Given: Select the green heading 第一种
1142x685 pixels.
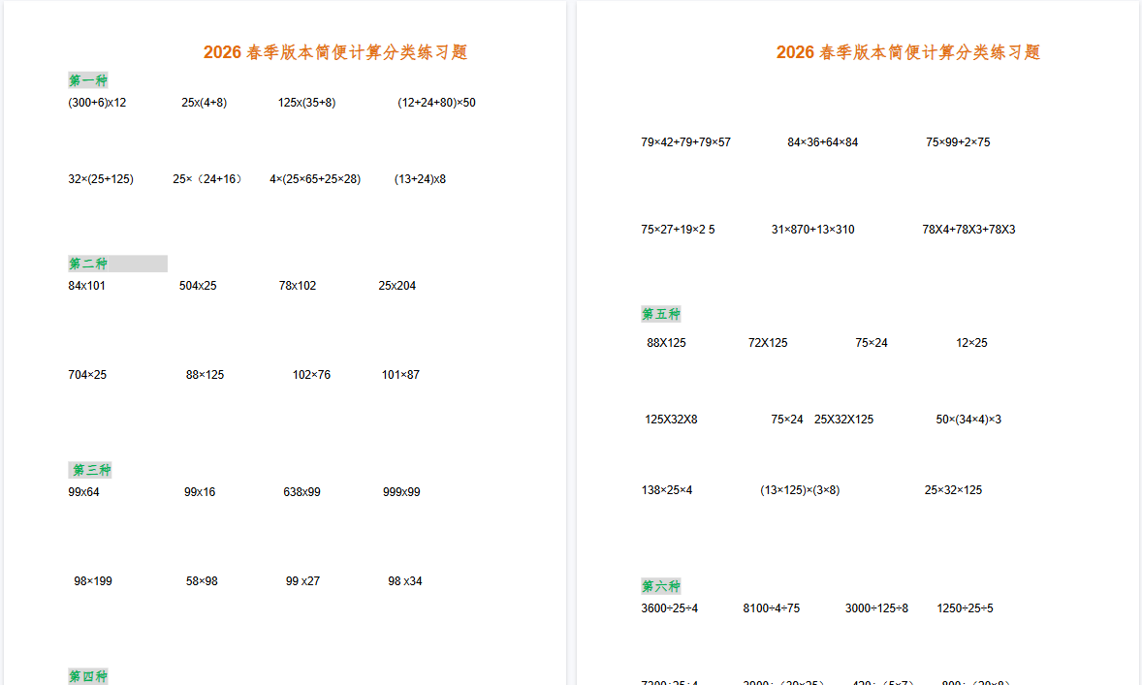Looking at the screenshot, I should tap(88, 79).
